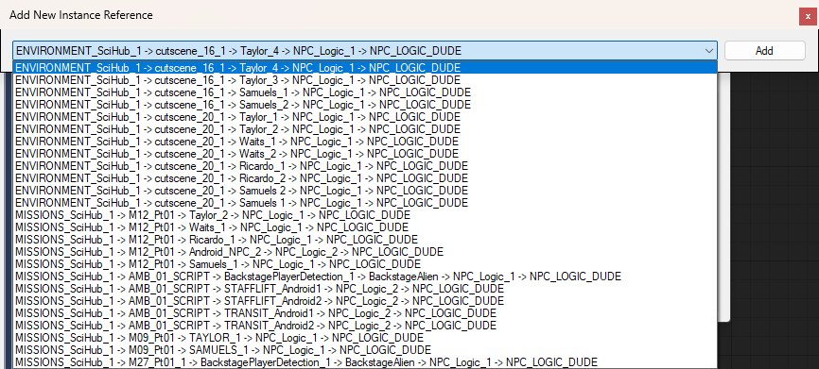Close the Add New Instance Reference dialog

tap(808, 16)
